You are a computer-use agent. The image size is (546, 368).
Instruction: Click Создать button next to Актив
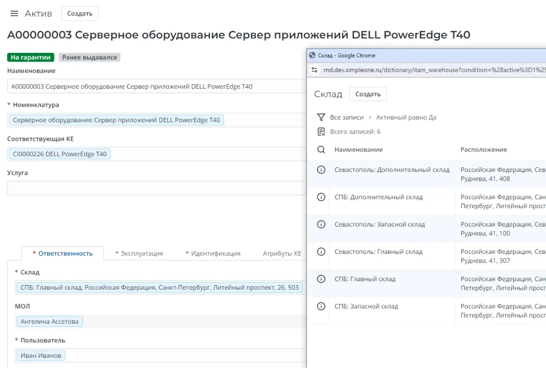pyautogui.click(x=80, y=14)
